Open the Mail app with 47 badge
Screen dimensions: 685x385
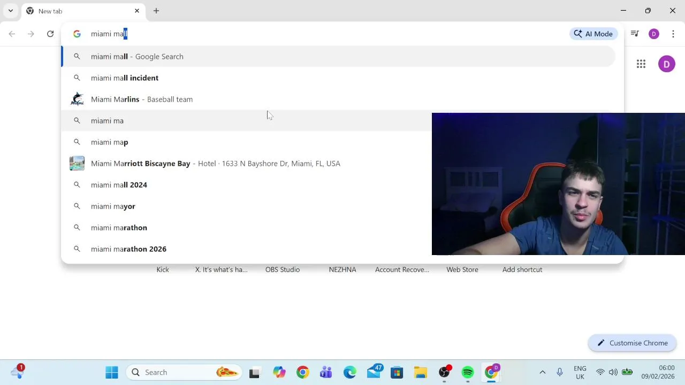[374, 372]
